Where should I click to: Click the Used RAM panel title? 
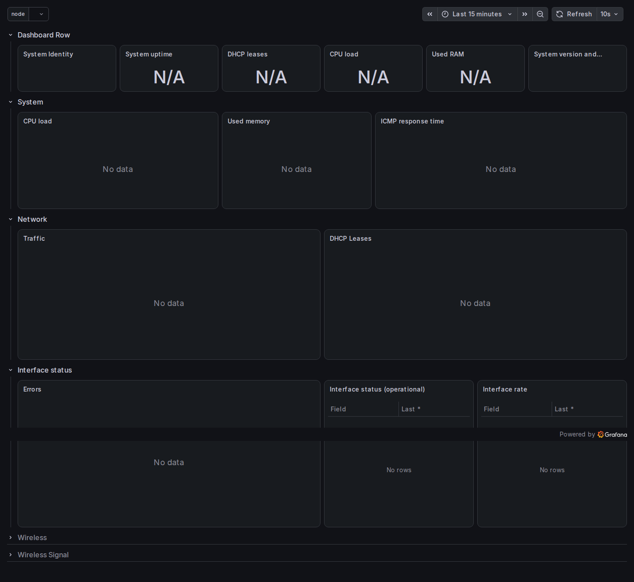click(448, 54)
